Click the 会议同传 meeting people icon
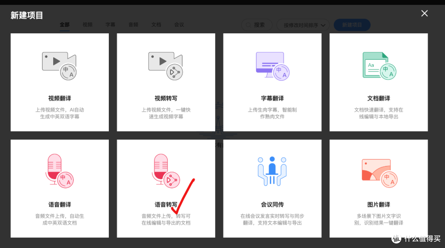The image size is (445, 248). pos(272,171)
